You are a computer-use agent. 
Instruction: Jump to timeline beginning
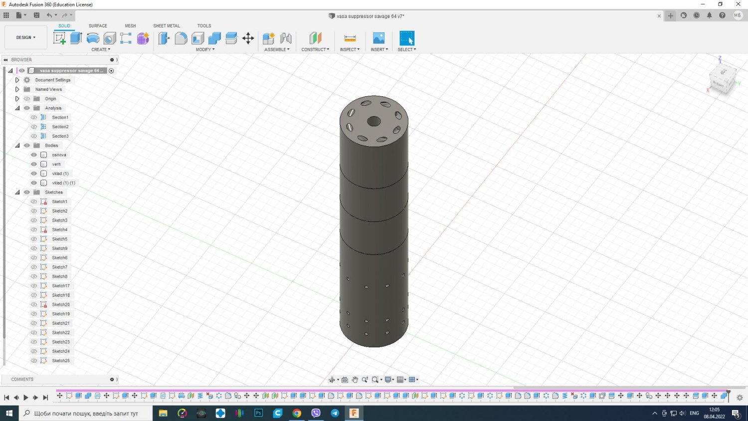click(x=6, y=398)
